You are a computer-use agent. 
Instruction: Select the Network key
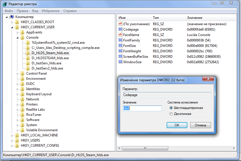(33, 99)
